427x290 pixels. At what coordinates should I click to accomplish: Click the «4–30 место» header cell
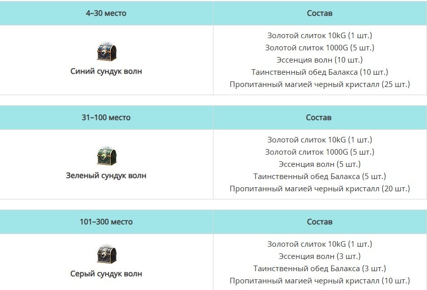pyautogui.click(x=106, y=13)
